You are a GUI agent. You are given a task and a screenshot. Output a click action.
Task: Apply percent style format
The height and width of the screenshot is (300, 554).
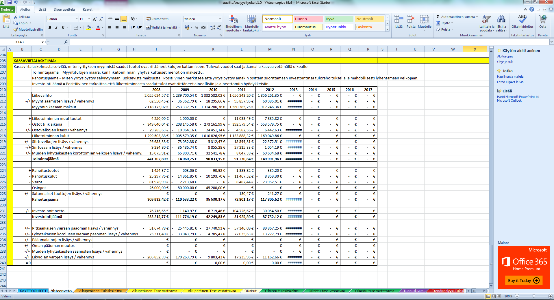197,27
